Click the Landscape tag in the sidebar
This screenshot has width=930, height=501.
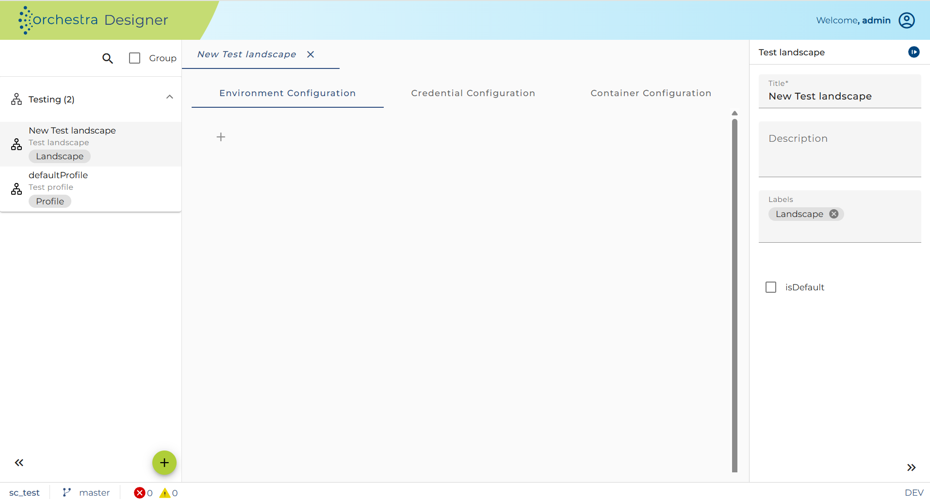click(x=60, y=156)
